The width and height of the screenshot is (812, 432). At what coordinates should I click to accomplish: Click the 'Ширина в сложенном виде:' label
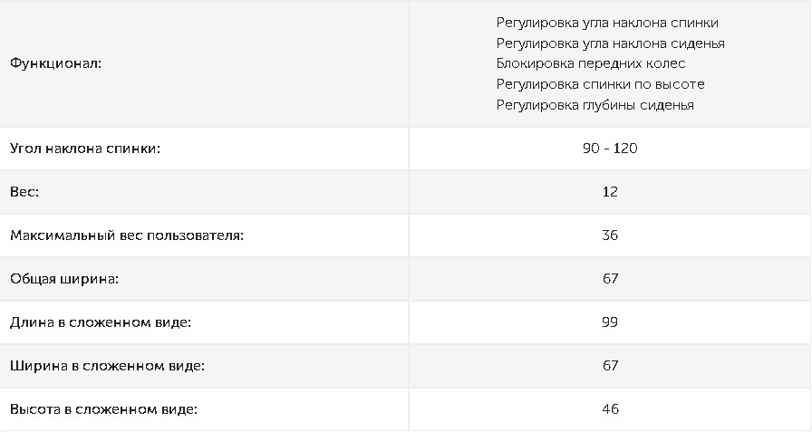[x=107, y=366]
